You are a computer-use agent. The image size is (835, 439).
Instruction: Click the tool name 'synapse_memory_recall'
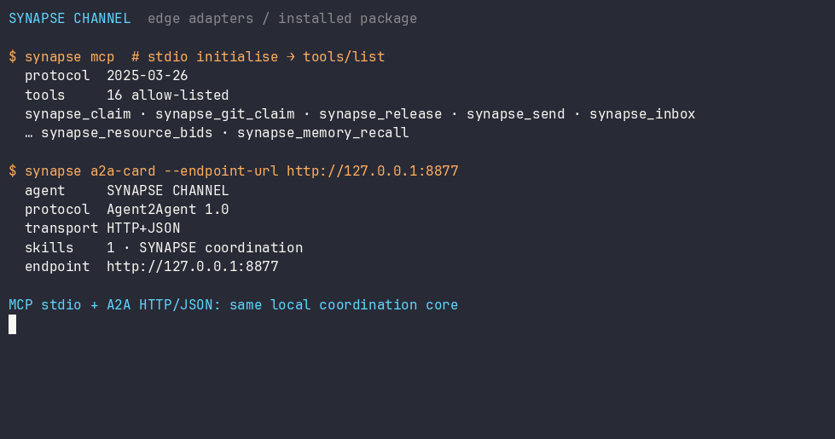click(x=323, y=133)
